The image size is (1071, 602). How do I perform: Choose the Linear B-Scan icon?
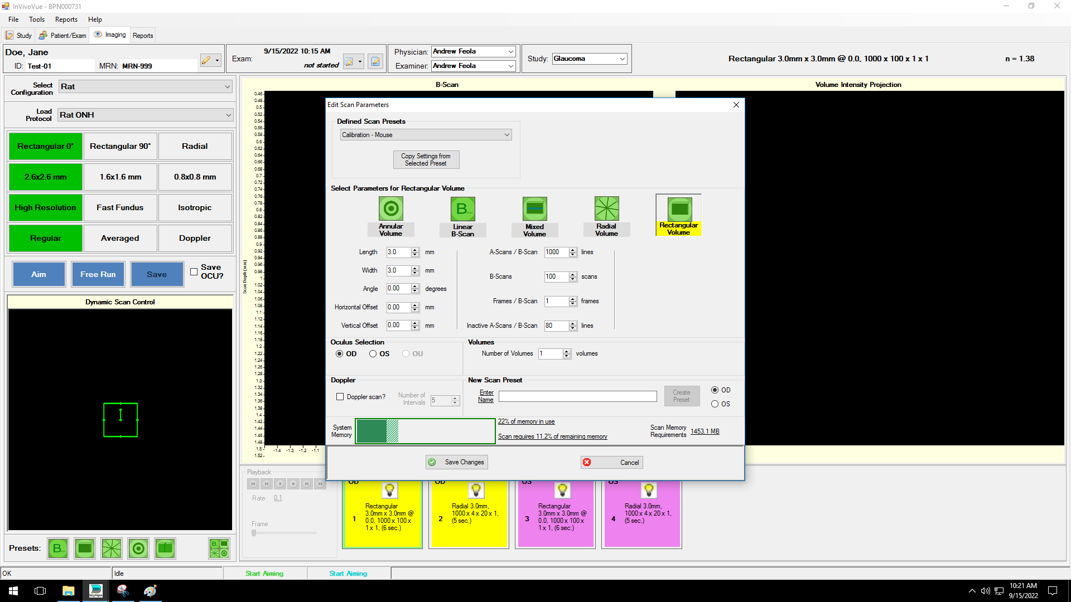pos(462,209)
